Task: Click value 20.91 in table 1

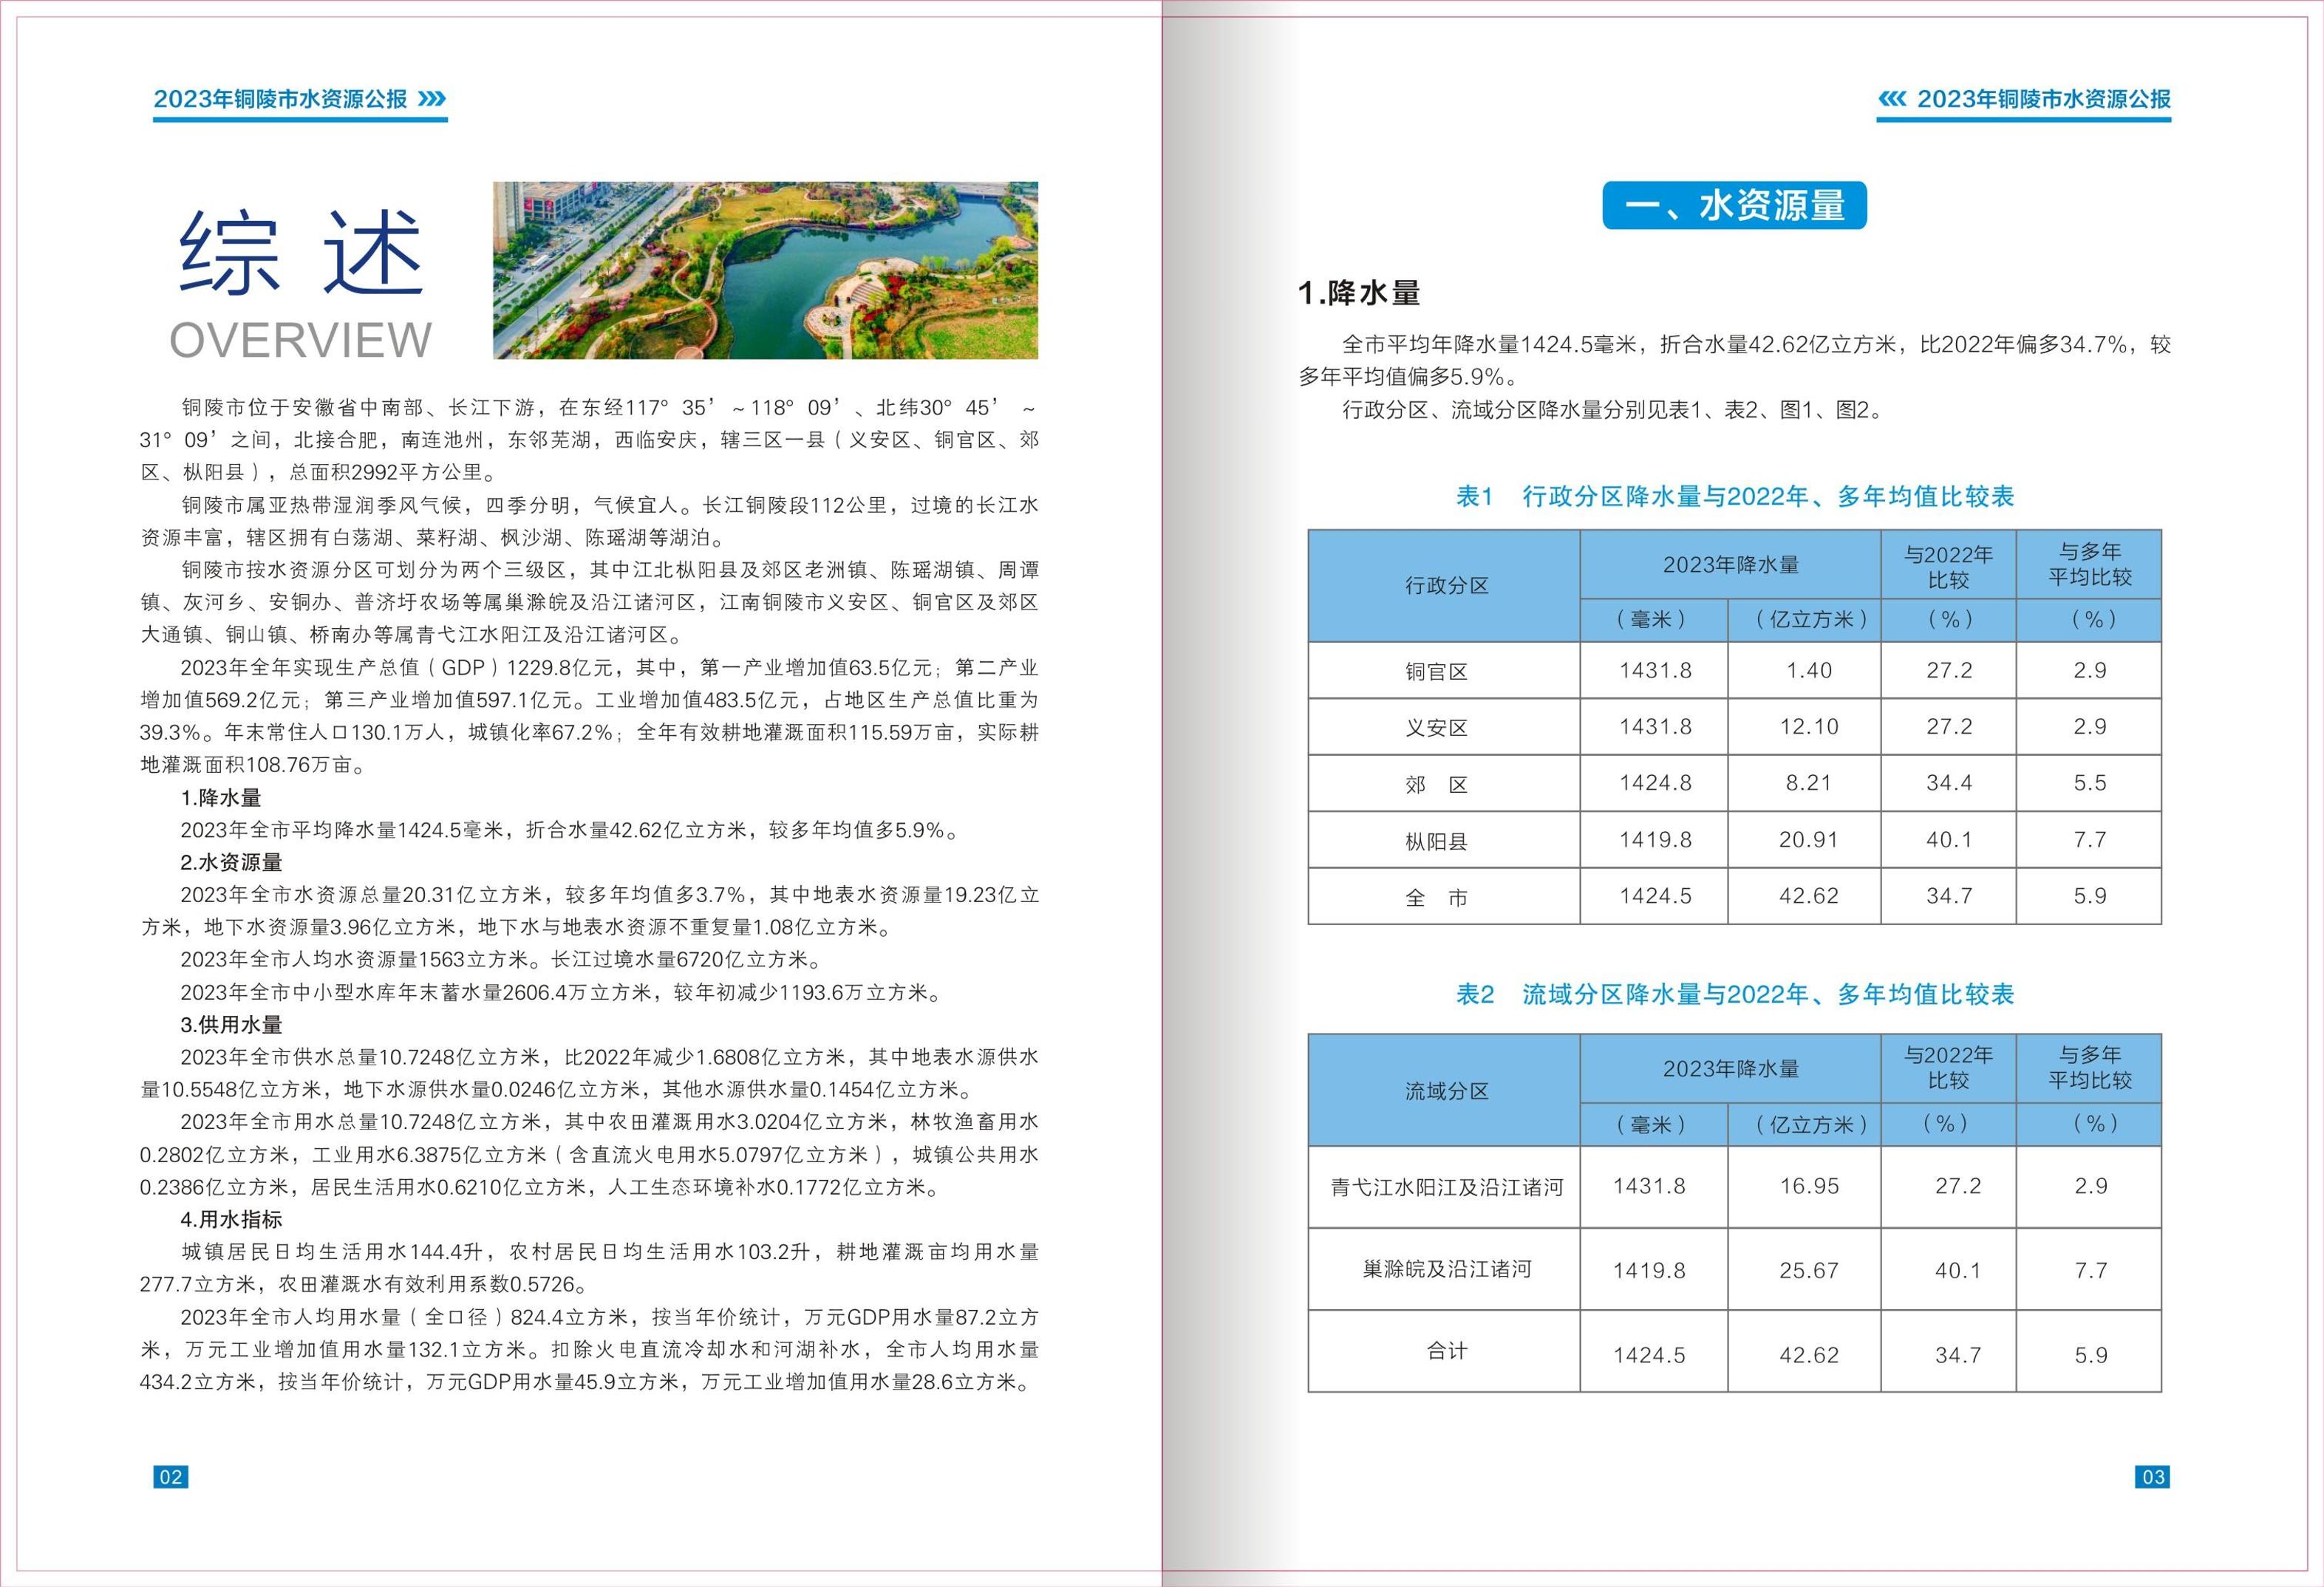Action: 1809,840
